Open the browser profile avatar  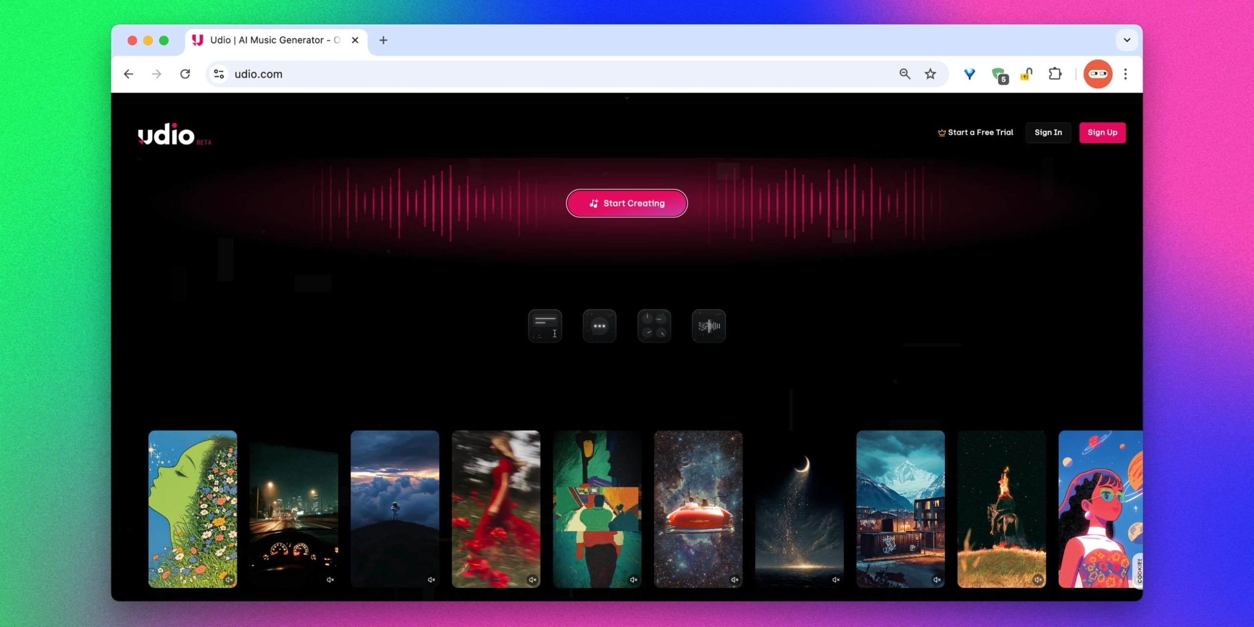(x=1098, y=73)
